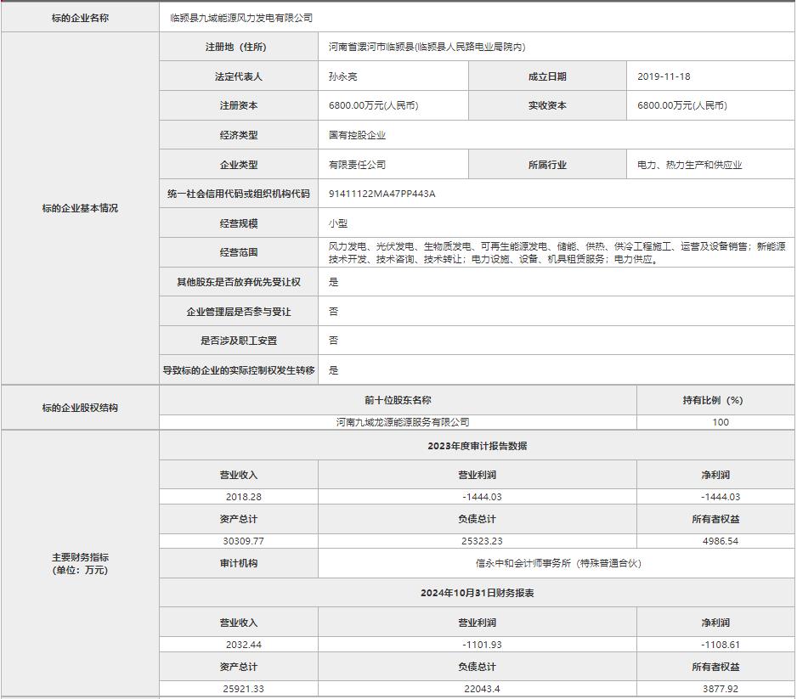Viewport: 797px width, 699px height.
Task: Click the 2024年10月31日财务报表 section header
Action: (477, 593)
